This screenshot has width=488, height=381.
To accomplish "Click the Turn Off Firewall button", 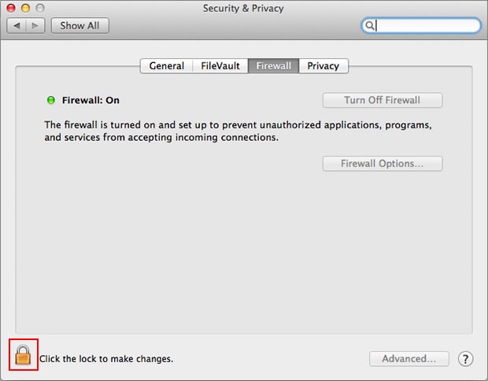I will [x=383, y=100].
